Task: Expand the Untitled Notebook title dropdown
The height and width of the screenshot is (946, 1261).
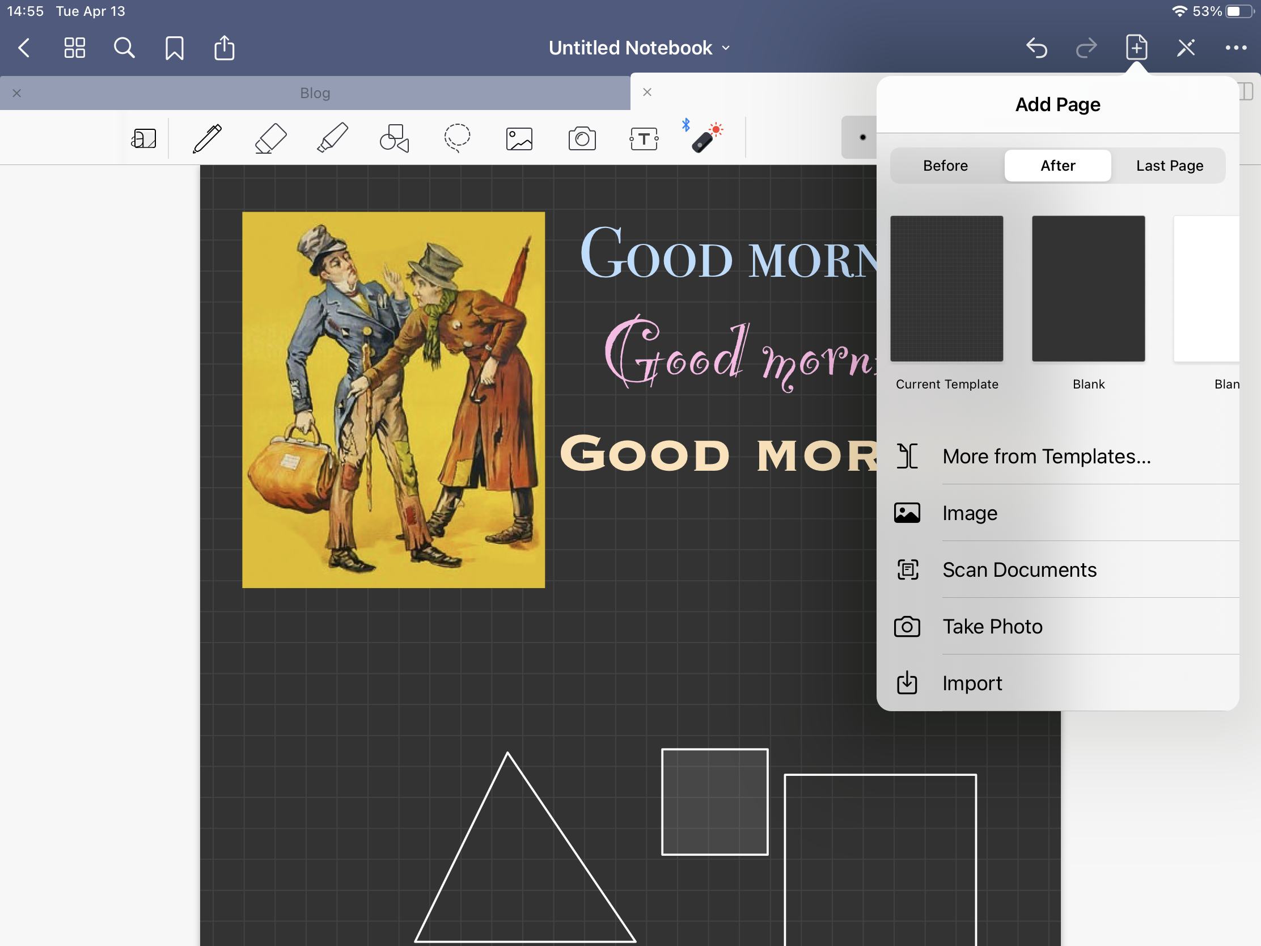Action: (x=638, y=48)
